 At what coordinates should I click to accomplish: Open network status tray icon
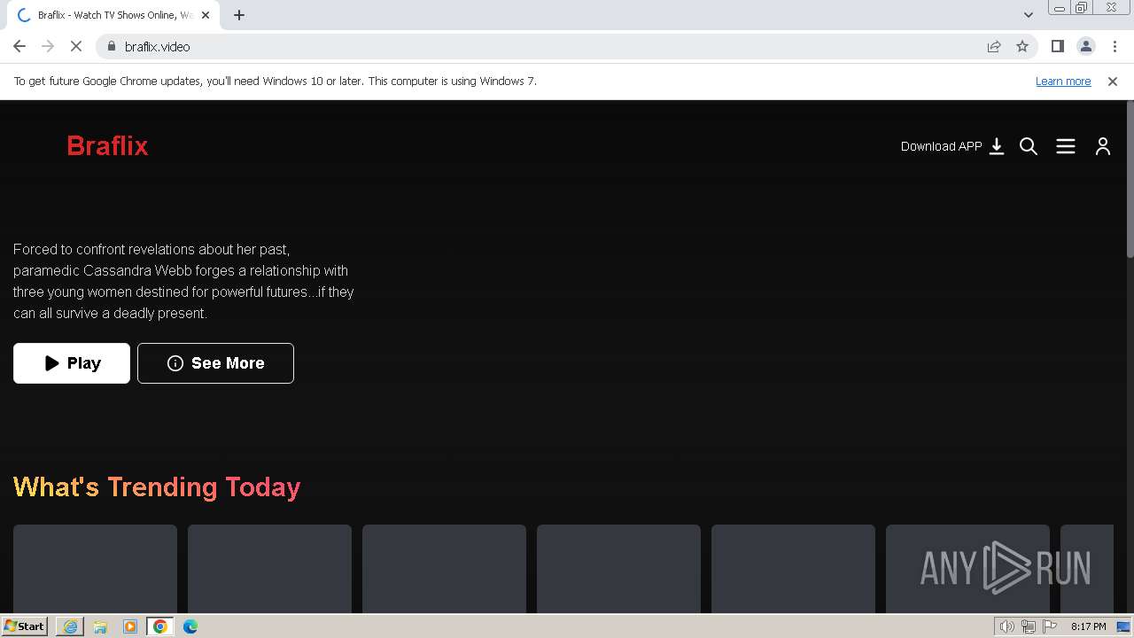[x=1029, y=626]
